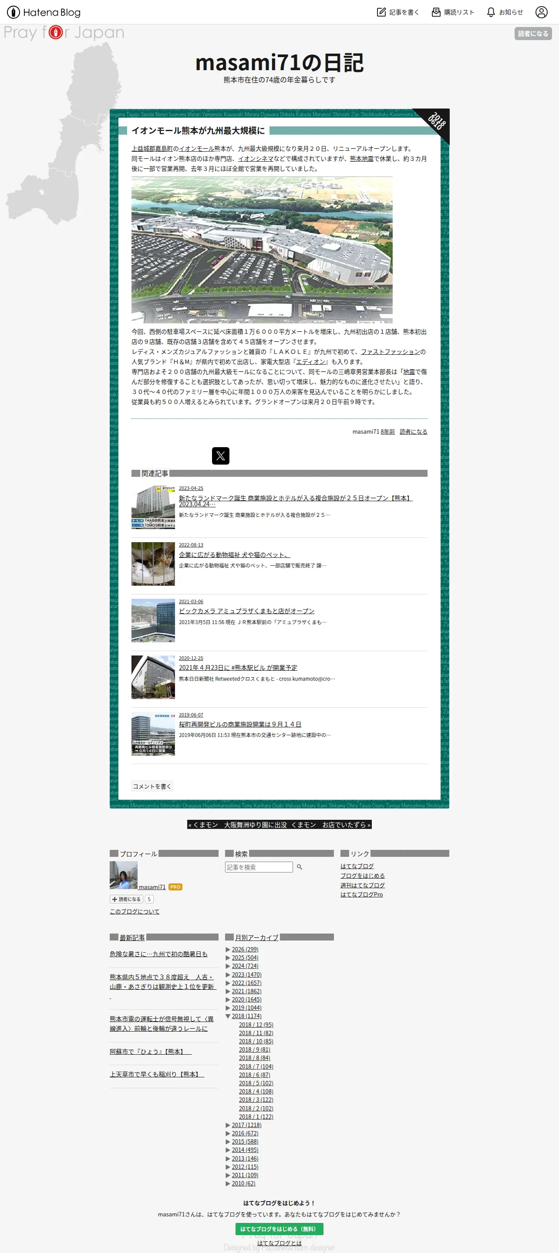Collapse the 2018 archive year

[x=228, y=1016]
